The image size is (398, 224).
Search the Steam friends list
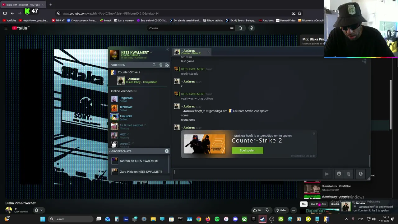point(154,65)
